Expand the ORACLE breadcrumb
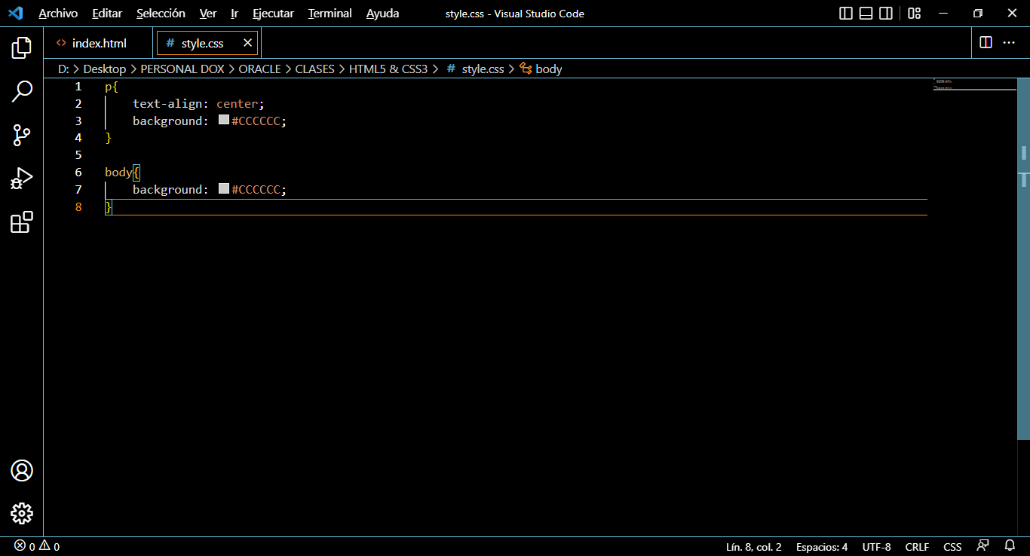This screenshot has height=556, width=1030. (x=259, y=69)
